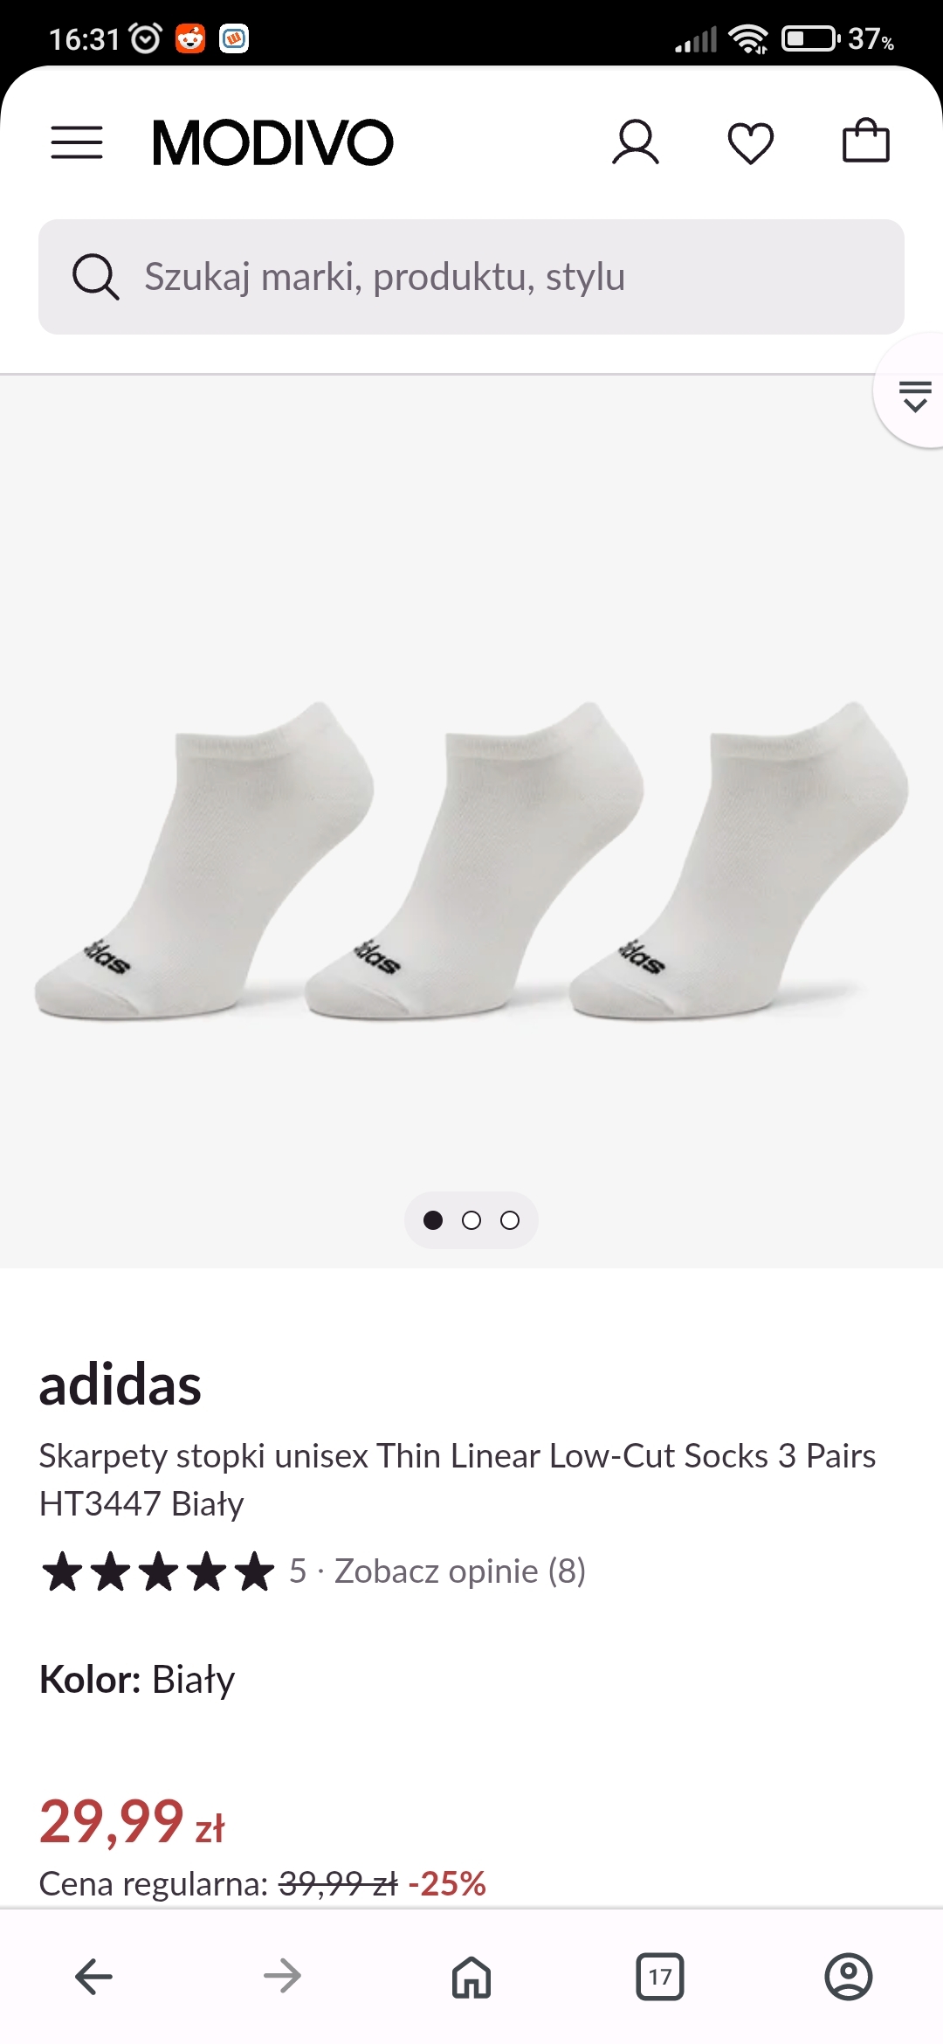Screen dimensions: 943x2044
Task: Select first product image dot
Action: pyautogui.click(x=433, y=1220)
